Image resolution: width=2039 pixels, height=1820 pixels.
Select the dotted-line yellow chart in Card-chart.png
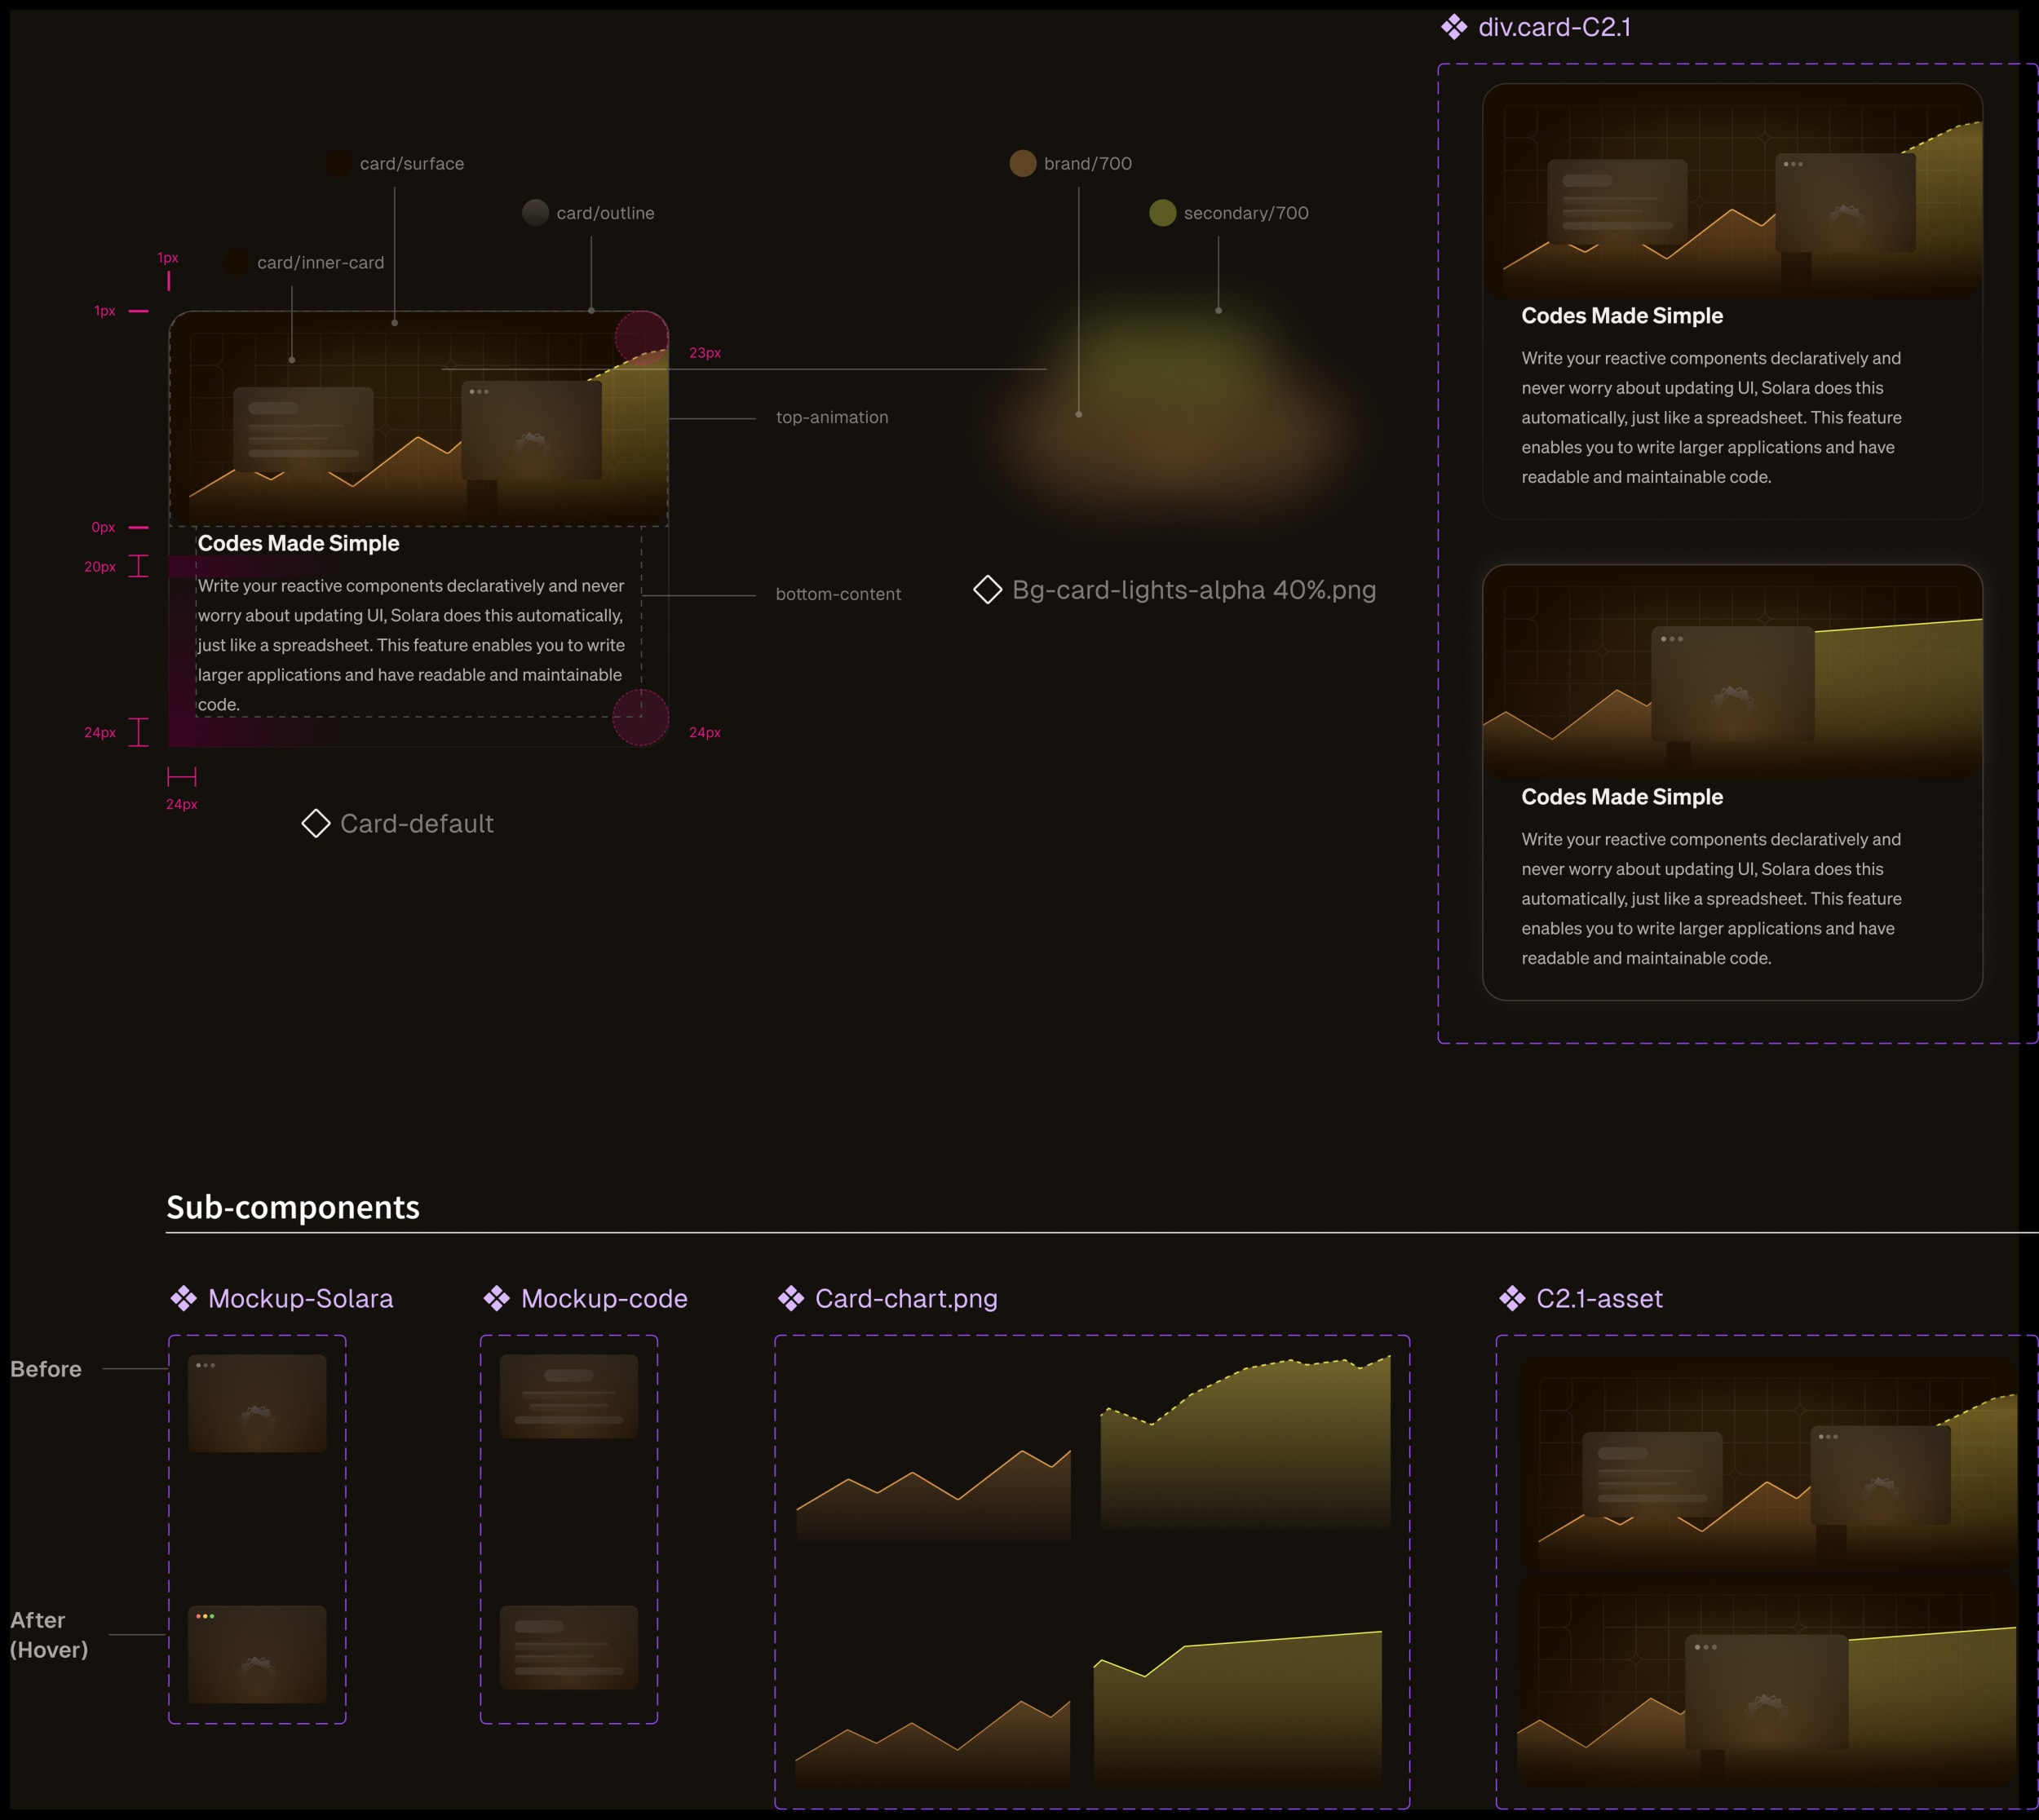1245,1442
